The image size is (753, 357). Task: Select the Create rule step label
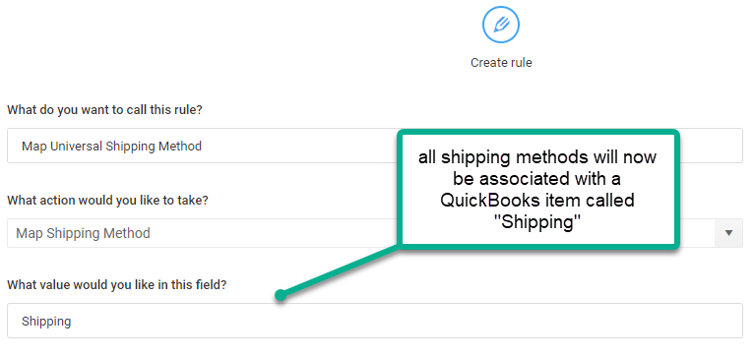click(501, 63)
